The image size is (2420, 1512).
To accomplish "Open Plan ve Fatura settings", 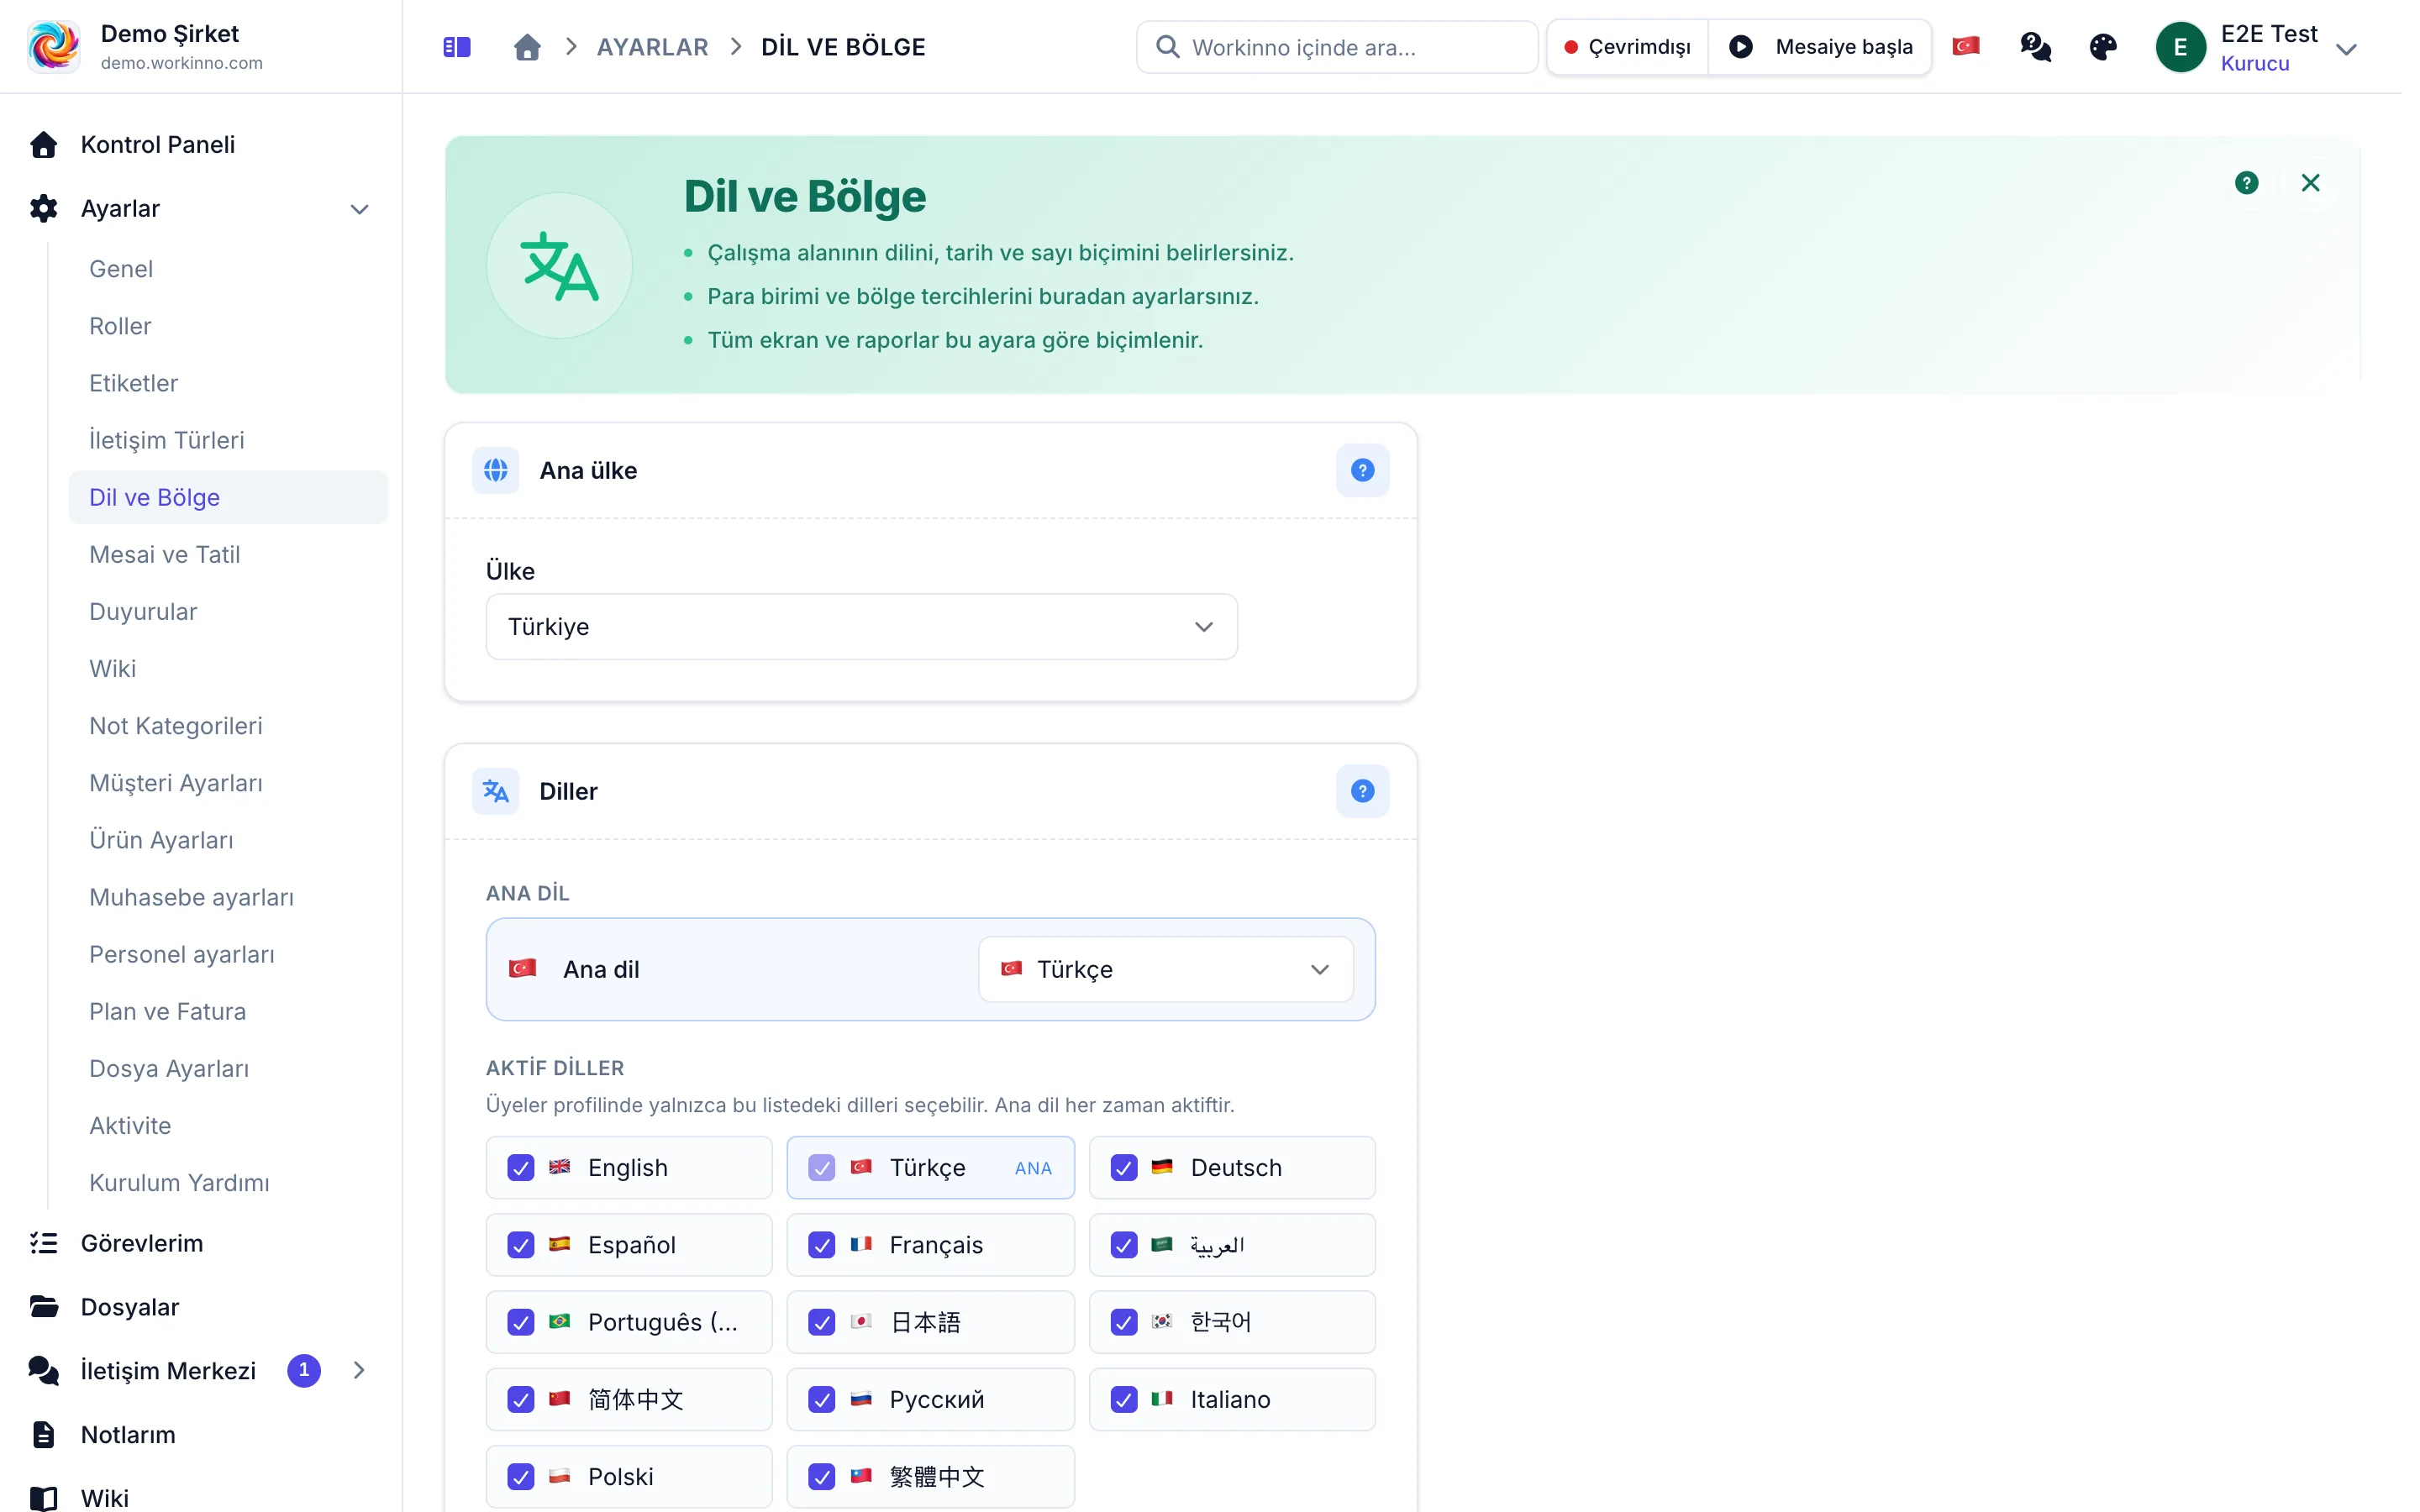I will [x=167, y=1011].
